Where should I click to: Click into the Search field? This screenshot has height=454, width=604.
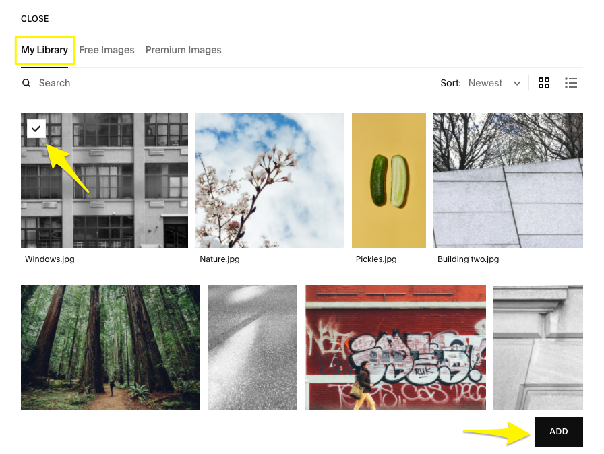pos(231,83)
